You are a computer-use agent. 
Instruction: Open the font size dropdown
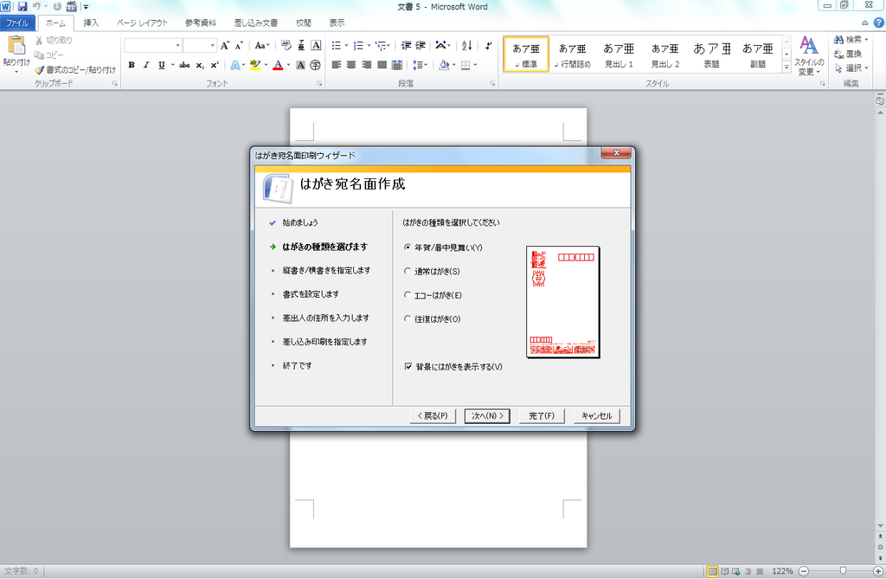(x=213, y=46)
